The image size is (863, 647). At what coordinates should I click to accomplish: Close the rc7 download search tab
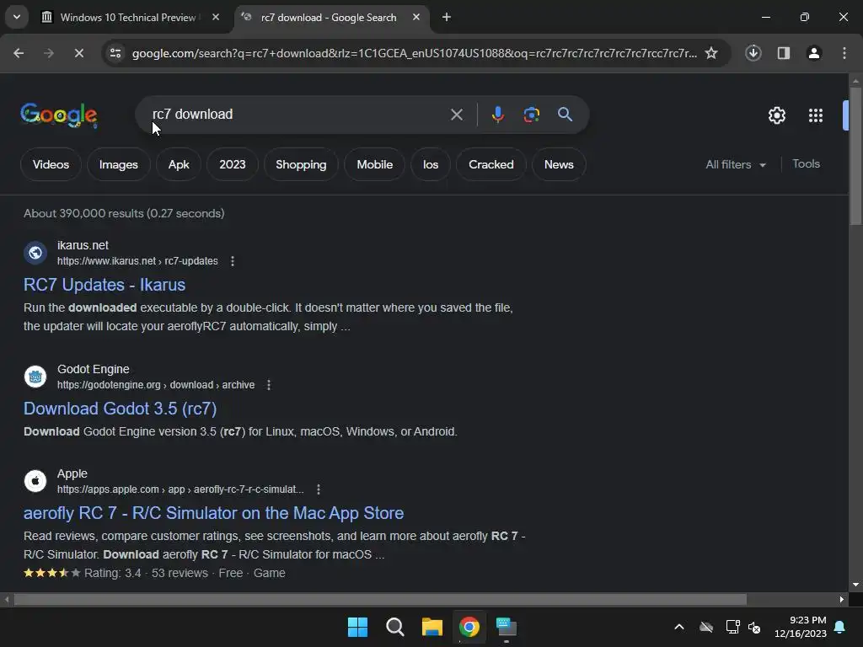(416, 17)
